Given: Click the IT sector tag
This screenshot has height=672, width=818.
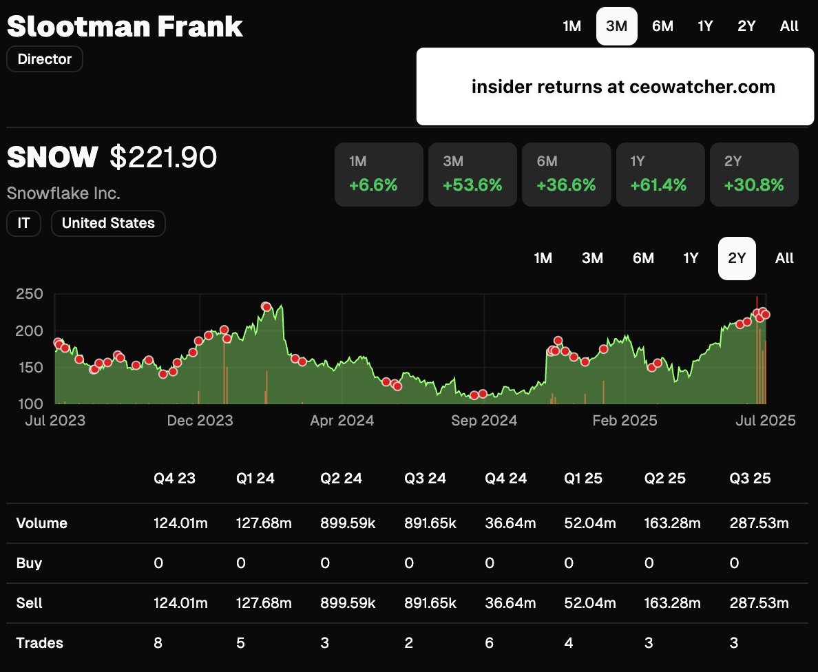Looking at the screenshot, I should tap(23, 223).
